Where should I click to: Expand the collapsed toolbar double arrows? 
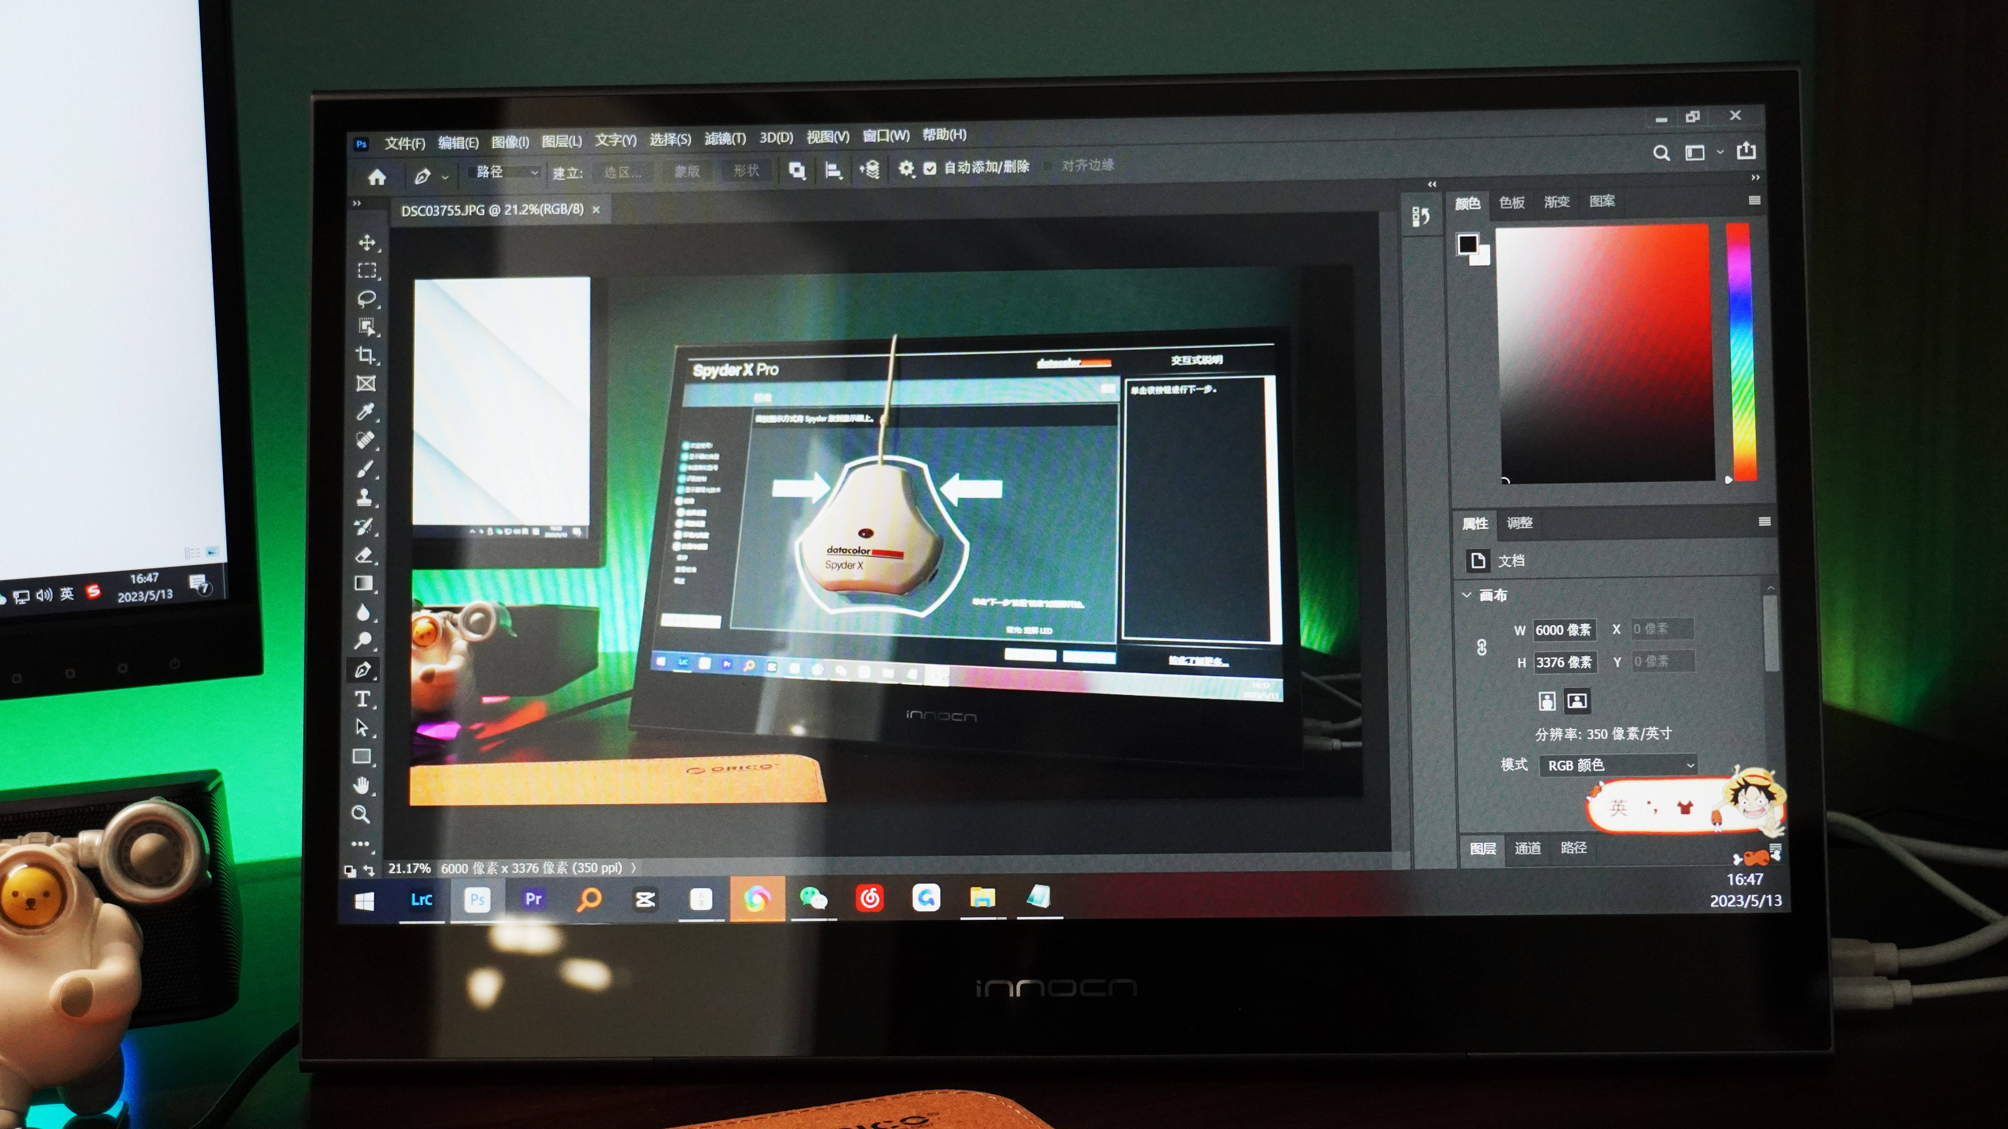(357, 203)
